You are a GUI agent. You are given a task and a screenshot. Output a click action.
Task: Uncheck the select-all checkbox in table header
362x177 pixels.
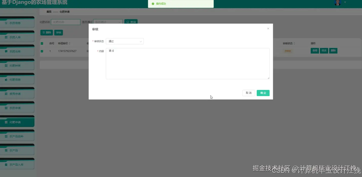pyautogui.click(x=42, y=43)
